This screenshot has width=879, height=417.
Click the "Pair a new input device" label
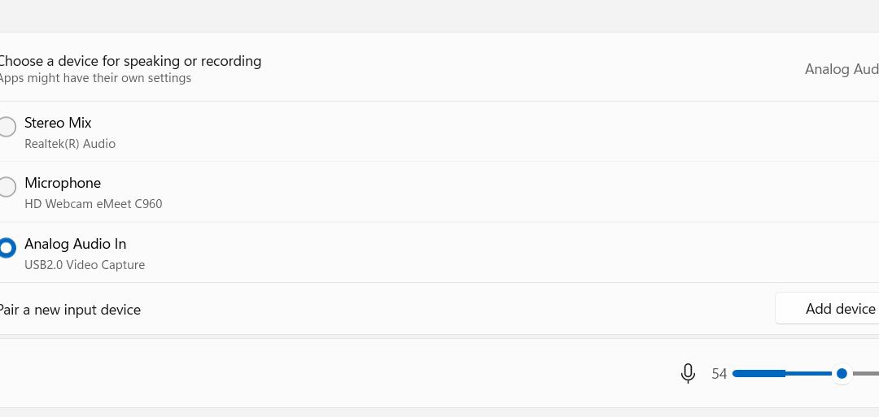coord(70,310)
